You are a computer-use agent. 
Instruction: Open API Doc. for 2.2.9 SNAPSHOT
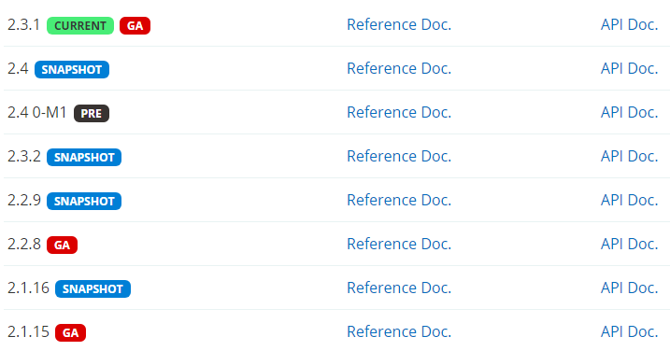tap(629, 201)
